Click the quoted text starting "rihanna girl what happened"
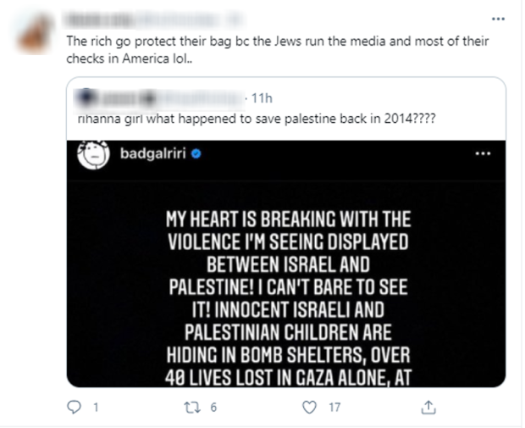525x428 pixels. tap(254, 118)
